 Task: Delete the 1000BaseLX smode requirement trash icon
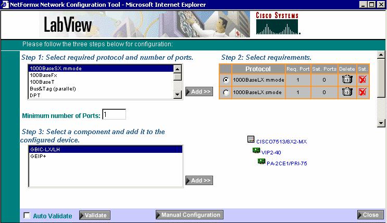(x=346, y=92)
